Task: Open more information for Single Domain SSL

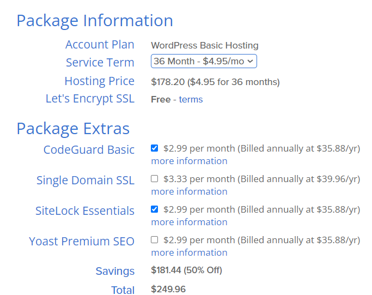Action: (x=189, y=191)
